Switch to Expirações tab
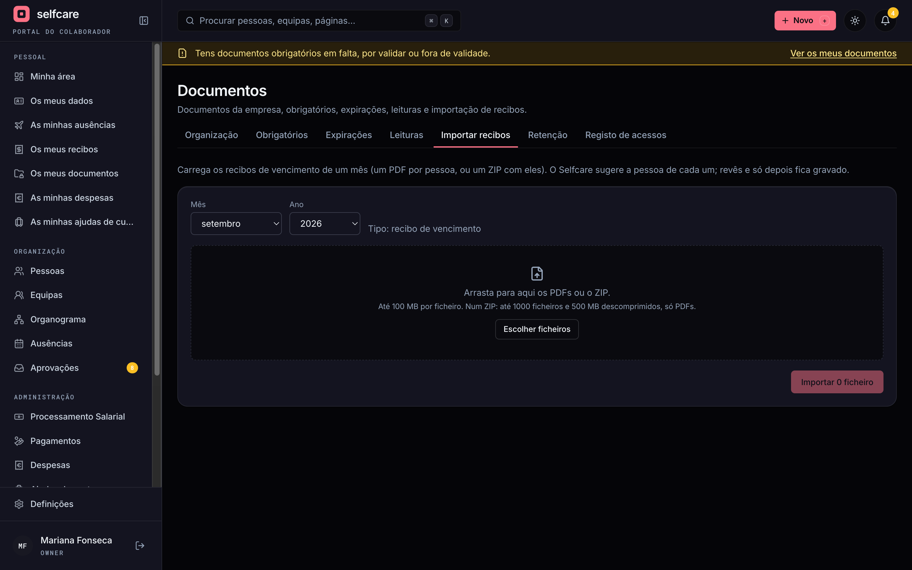The height and width of the screenshot is (570, 912). tap(349, 135)
